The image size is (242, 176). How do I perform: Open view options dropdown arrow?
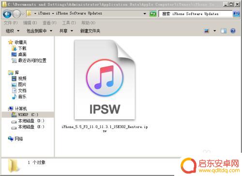tap(215, 31)
